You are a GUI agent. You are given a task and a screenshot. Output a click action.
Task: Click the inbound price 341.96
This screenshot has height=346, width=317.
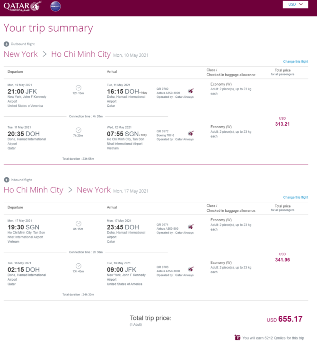click(282, 259)
